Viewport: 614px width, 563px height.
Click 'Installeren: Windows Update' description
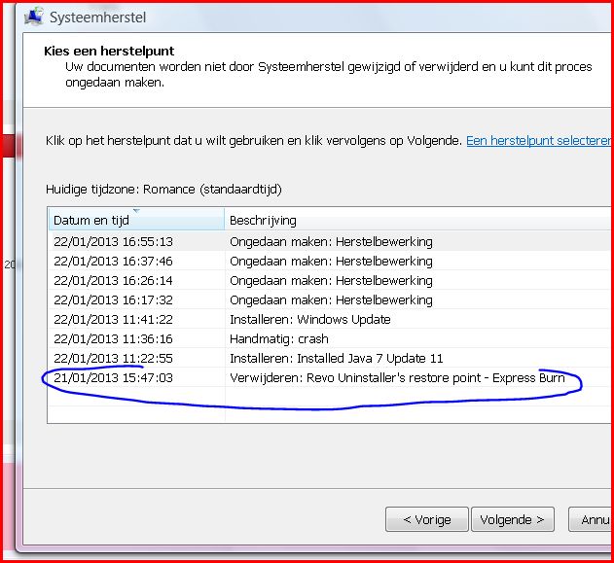[x=310, y=319]
